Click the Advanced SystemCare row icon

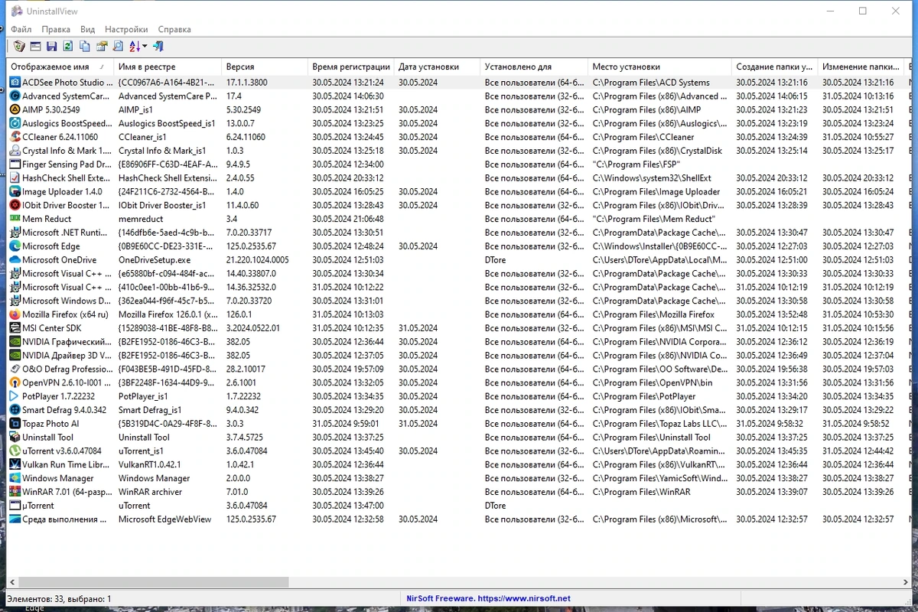click(15, 96)
